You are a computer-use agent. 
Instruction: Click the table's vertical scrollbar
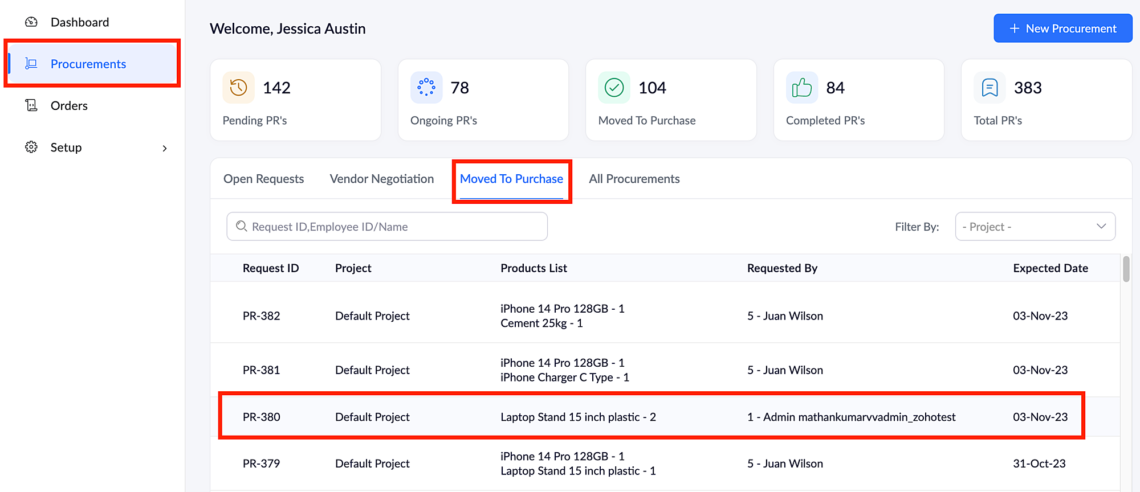1126,269
